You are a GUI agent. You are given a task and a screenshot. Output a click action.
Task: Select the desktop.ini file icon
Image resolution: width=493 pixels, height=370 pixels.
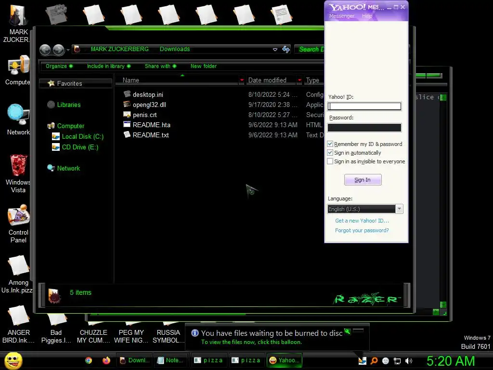127,94
